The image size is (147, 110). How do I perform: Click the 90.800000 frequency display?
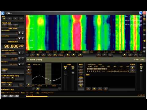[x=14, y=46]
